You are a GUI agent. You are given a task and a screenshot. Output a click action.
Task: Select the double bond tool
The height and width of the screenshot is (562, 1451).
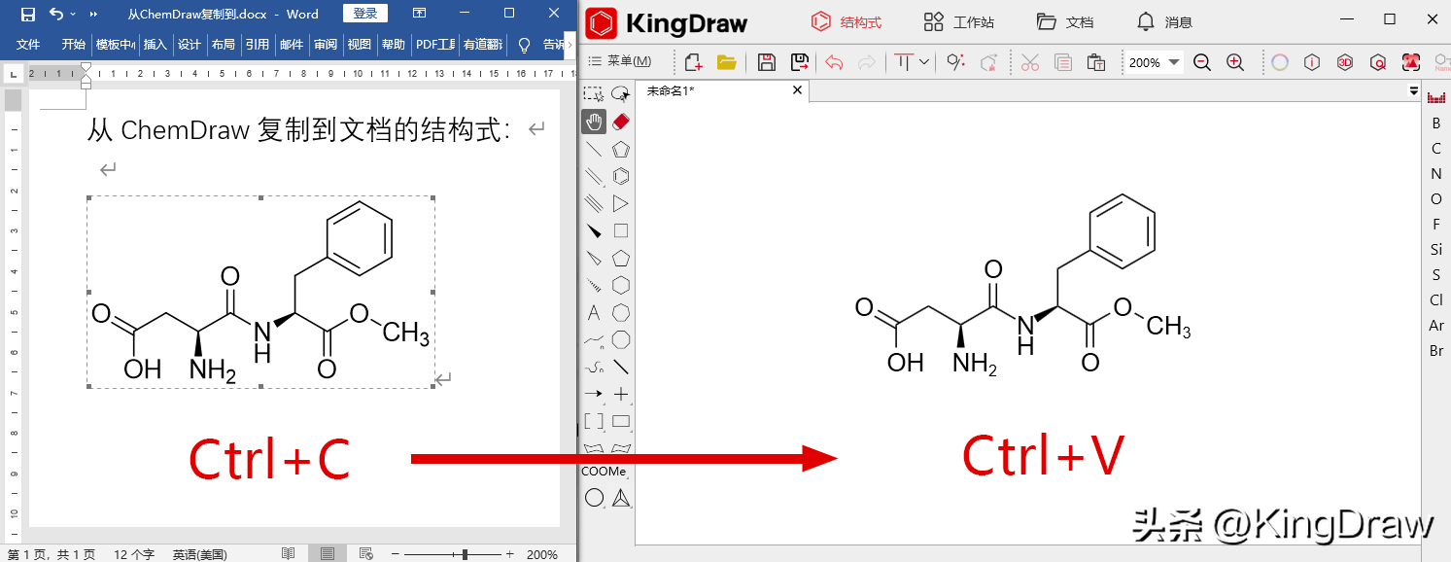coord(593,176)
